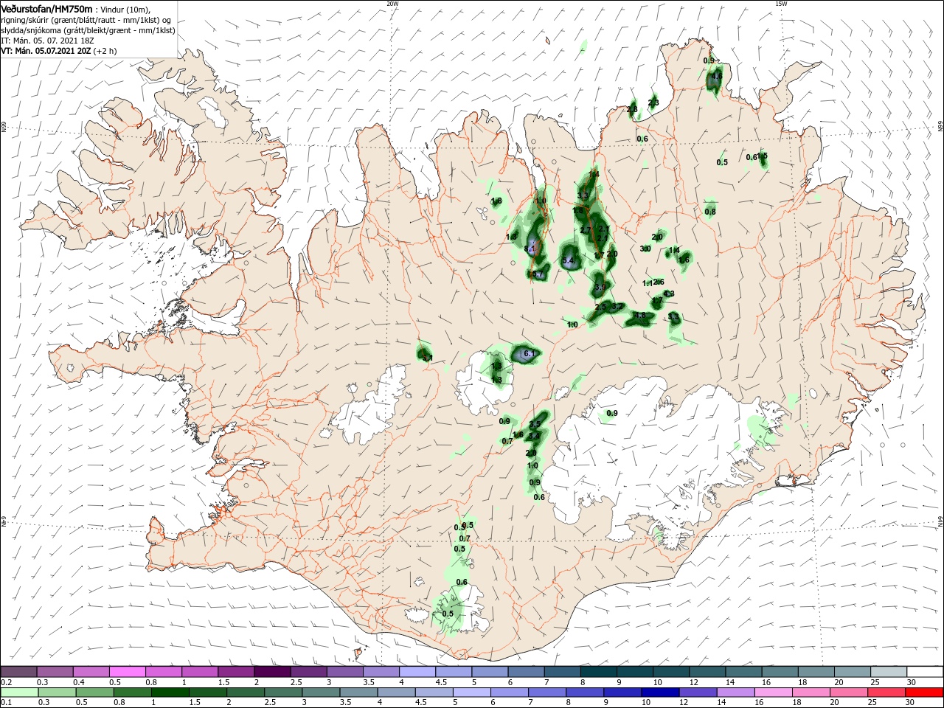Pick the darkest purple snow swatch between 2 and 2.5
Image resolution: width=944 pixels, height=708 pixels.
click(x=272, y=672)
